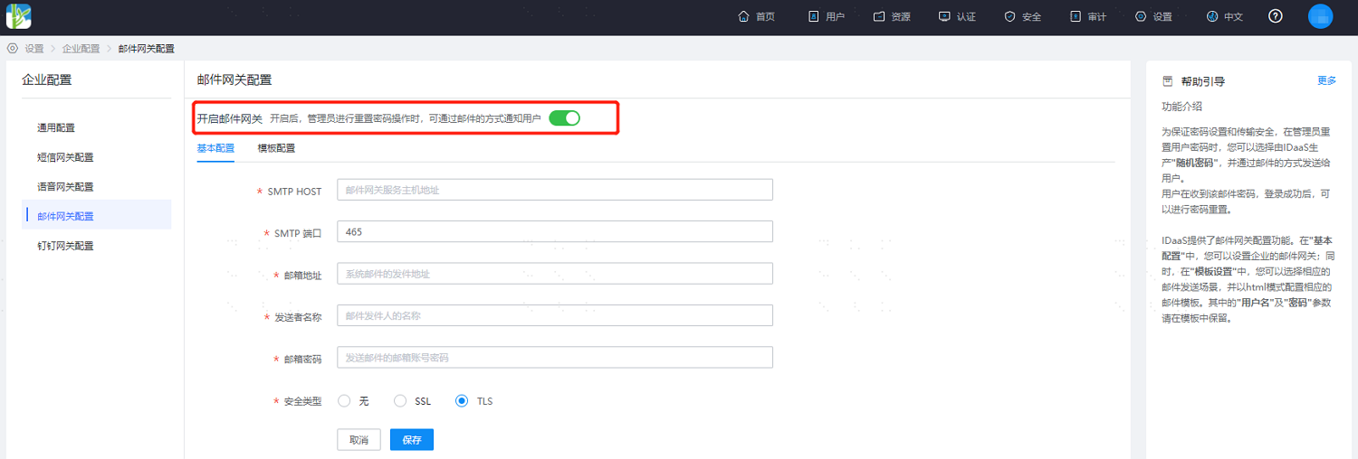The image size is (1358, 459).
Task: Select 短信网关配置 in sidebar
Action: [x=65, y=157]
